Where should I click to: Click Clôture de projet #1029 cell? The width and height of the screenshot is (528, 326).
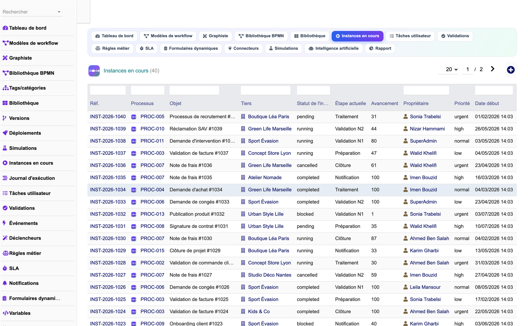pyautogui.click(x=195, y=251)
